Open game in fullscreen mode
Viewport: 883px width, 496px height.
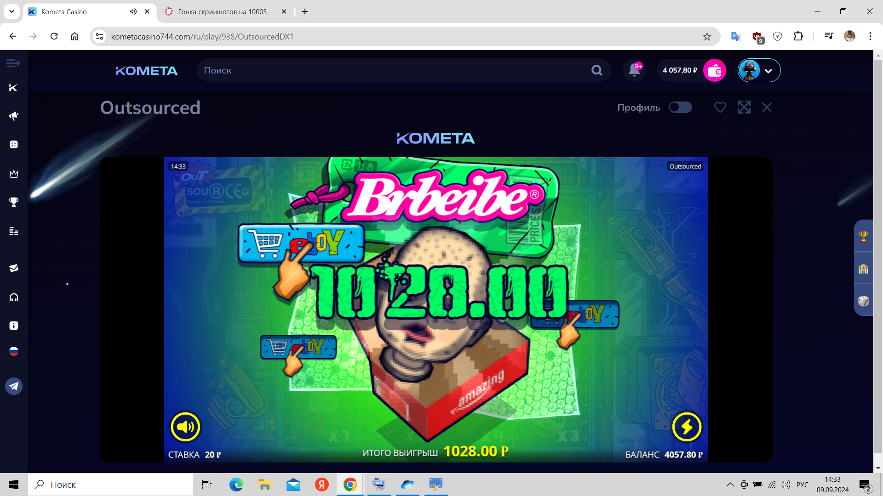[x=744, y=107]
